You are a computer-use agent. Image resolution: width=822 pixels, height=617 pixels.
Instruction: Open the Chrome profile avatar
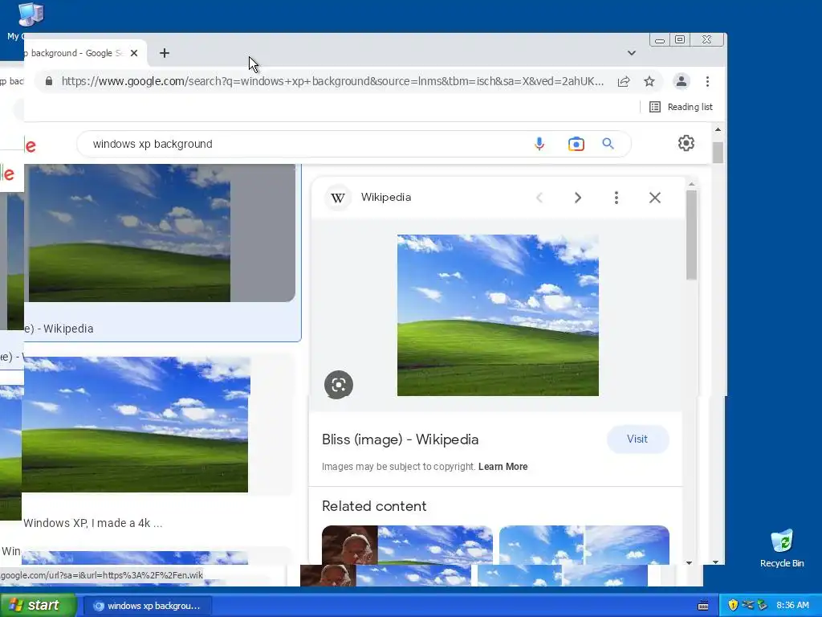[681, 81]
